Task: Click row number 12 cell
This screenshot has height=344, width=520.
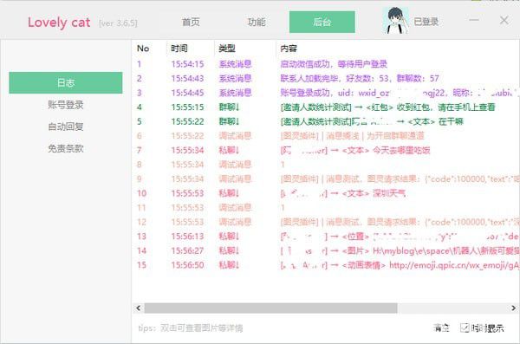Action: [x=141, y=222]
